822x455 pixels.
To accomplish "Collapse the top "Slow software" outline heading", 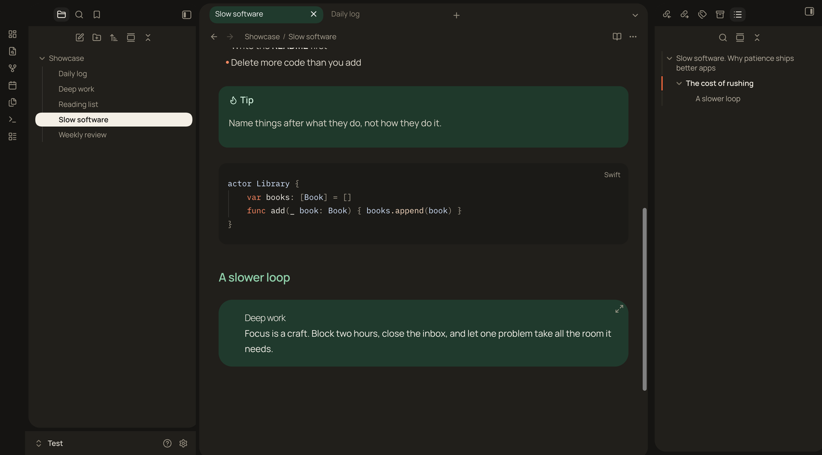I will [669, 59].
